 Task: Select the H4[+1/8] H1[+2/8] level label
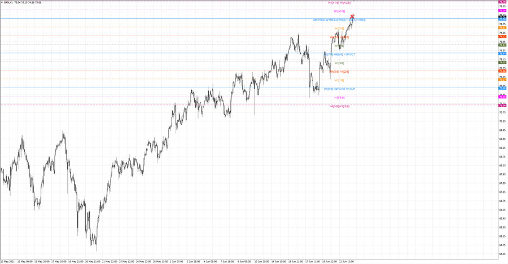tap(339, 3)
